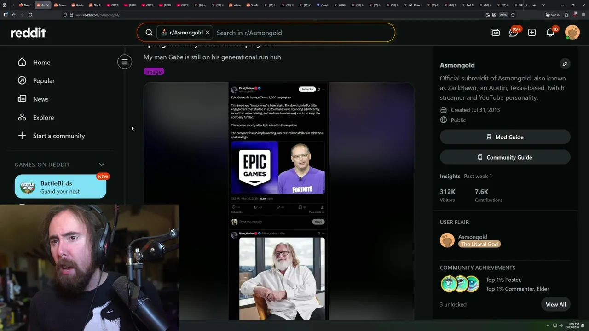Open the browser extensions icon
Screen dimensions: 589x331
[x=566, y=15]
